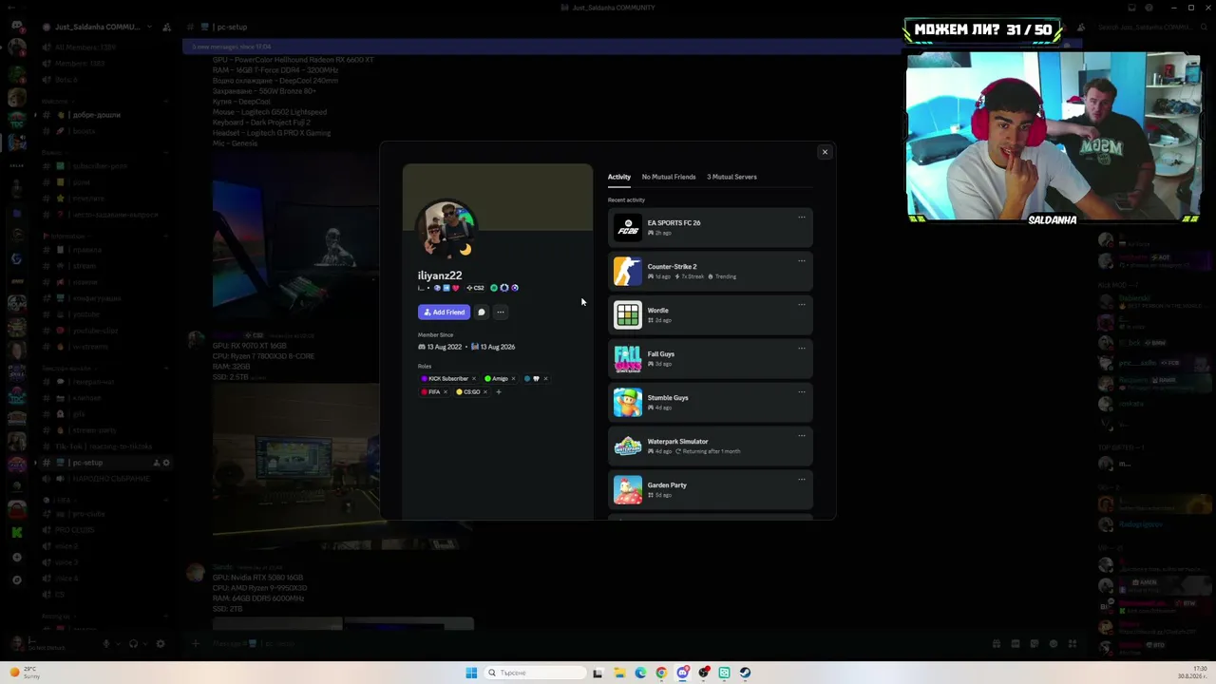
Task: Click the Wordle game icon
Action: pos(627,315)
